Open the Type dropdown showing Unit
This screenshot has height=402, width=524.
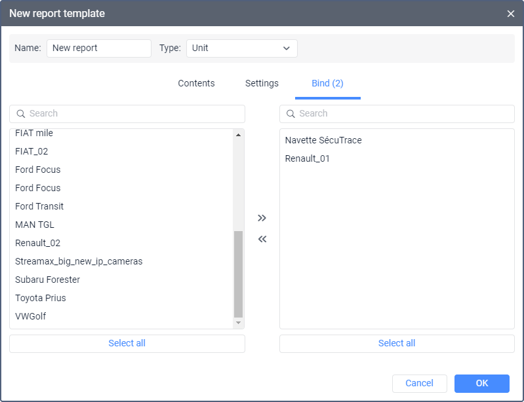click(241, 48)
